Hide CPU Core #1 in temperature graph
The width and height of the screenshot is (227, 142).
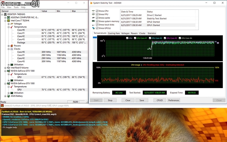(x=135, y=38)
